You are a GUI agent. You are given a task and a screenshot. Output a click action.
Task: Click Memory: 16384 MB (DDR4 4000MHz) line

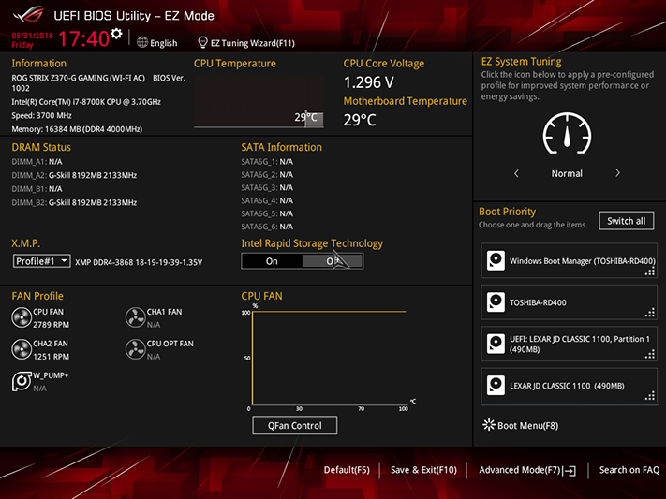[77, 129]
